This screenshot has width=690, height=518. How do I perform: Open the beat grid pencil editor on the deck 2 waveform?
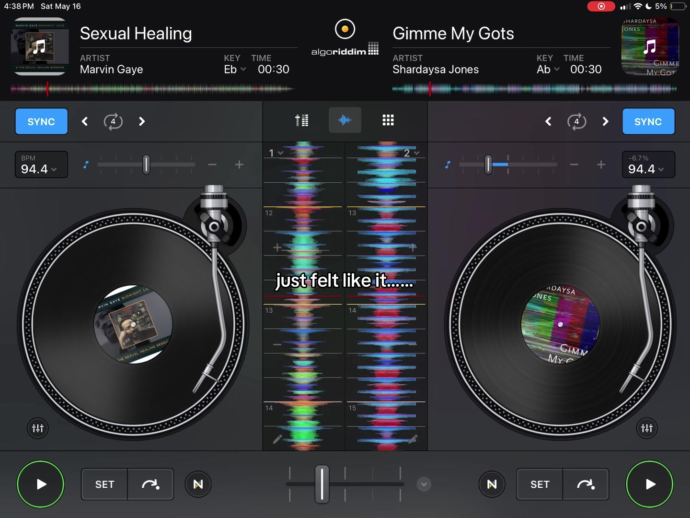pos(413,439)
